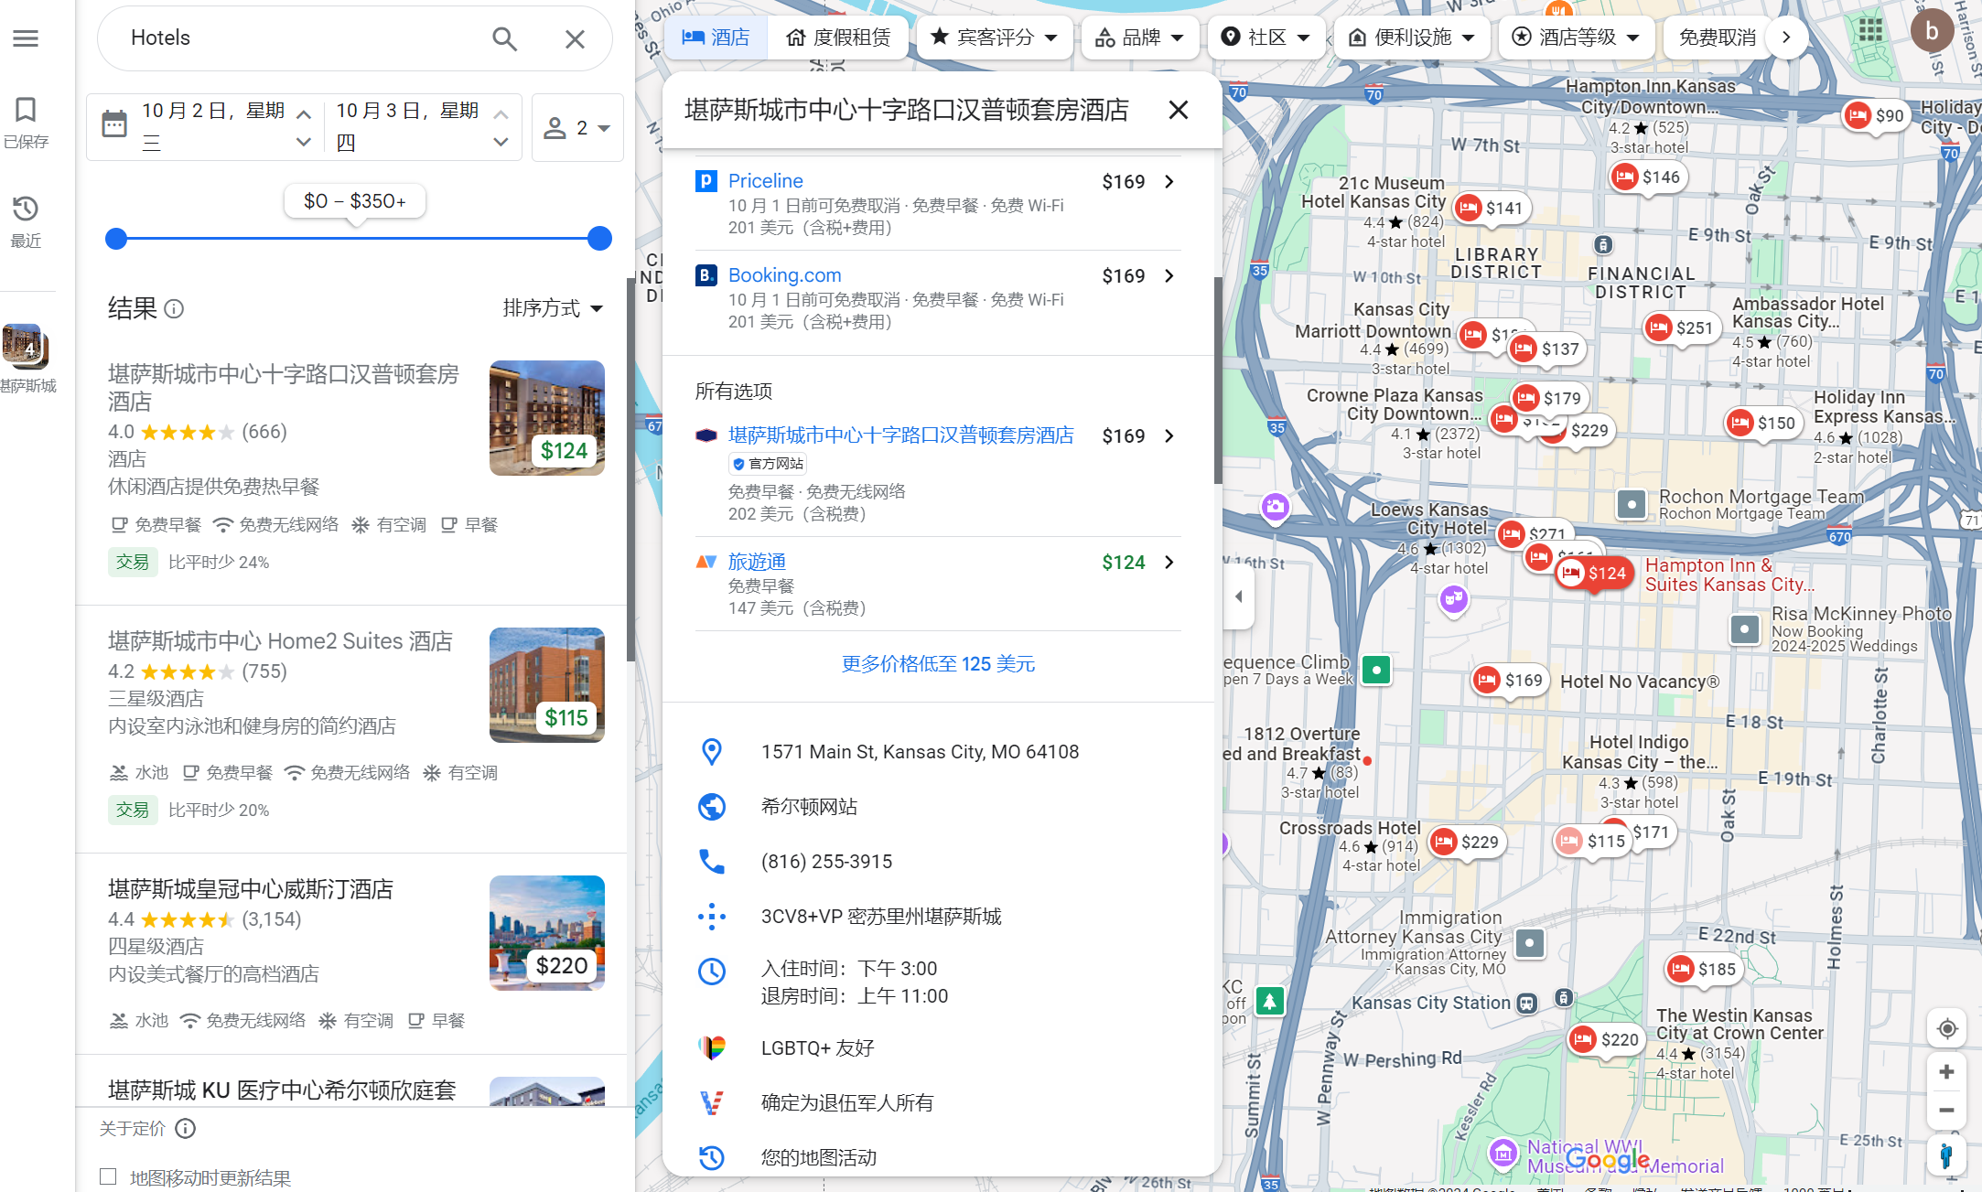
Task: Open the brand filter dropdown
Action: coord(1140,38)
